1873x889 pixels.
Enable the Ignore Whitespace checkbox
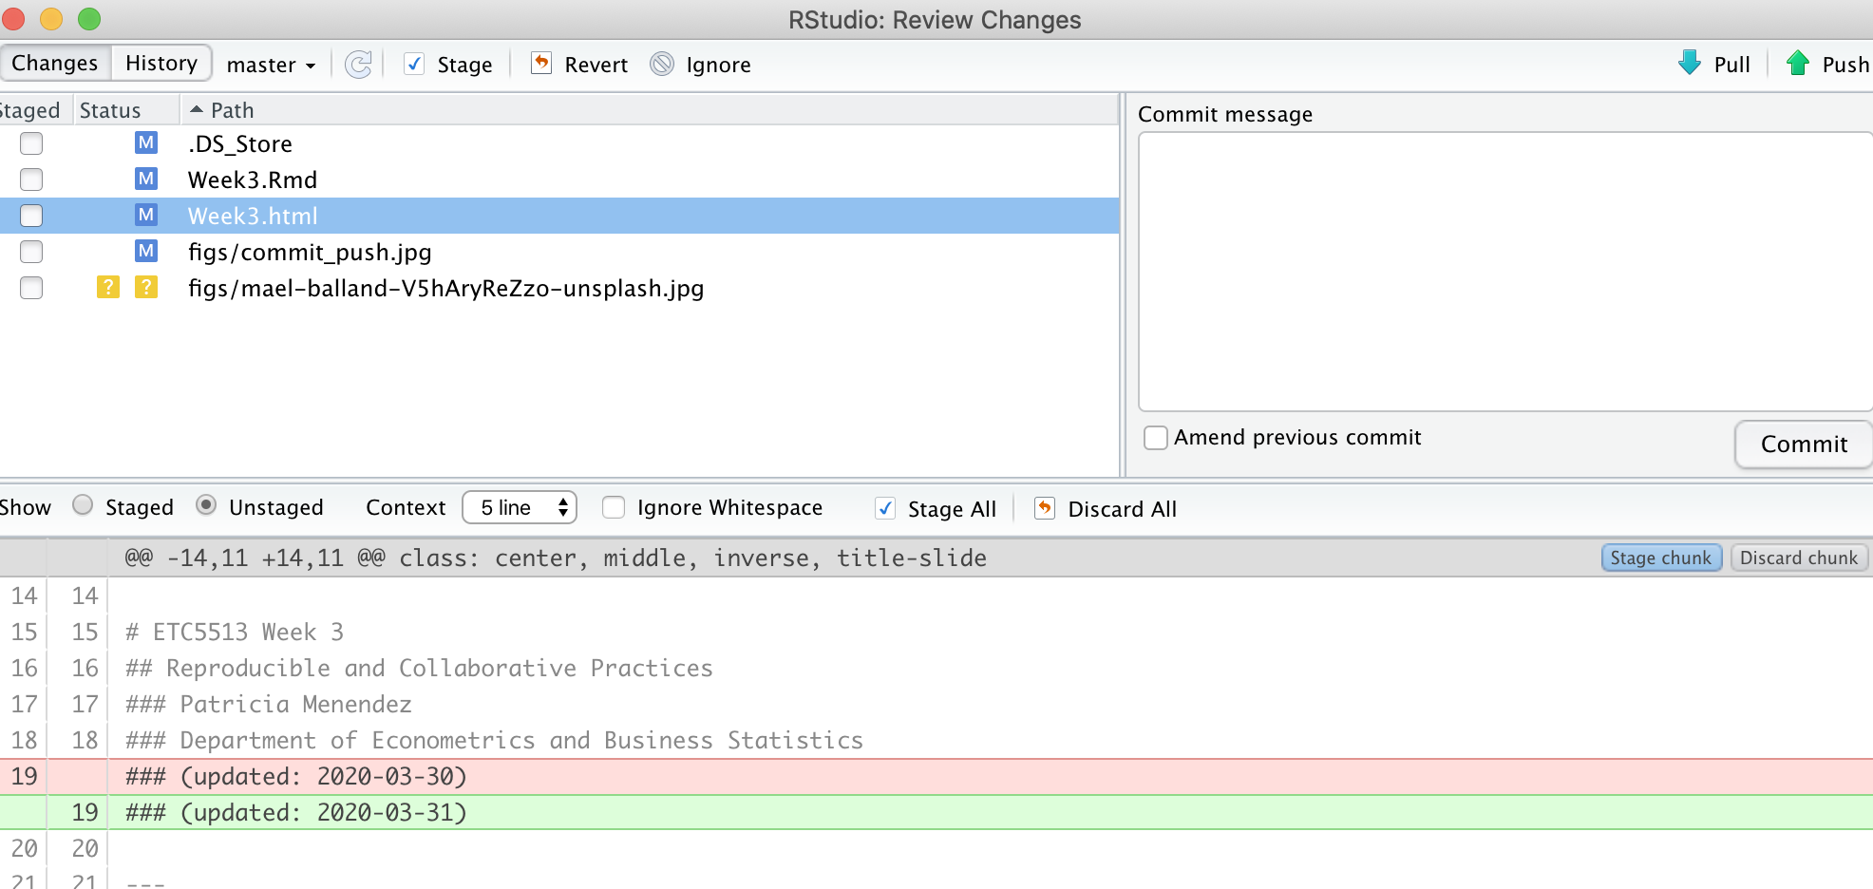614,508
